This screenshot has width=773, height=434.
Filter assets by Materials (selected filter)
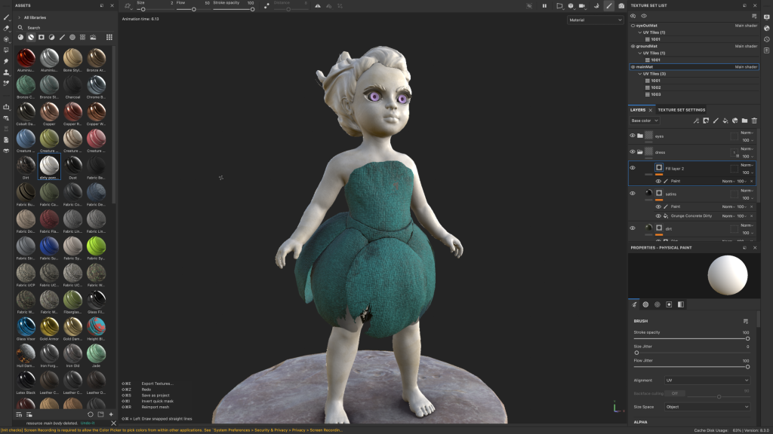(30, 37)
